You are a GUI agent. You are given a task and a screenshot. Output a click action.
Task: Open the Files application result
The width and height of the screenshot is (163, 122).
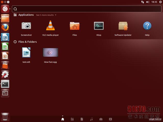click(75, 28)
